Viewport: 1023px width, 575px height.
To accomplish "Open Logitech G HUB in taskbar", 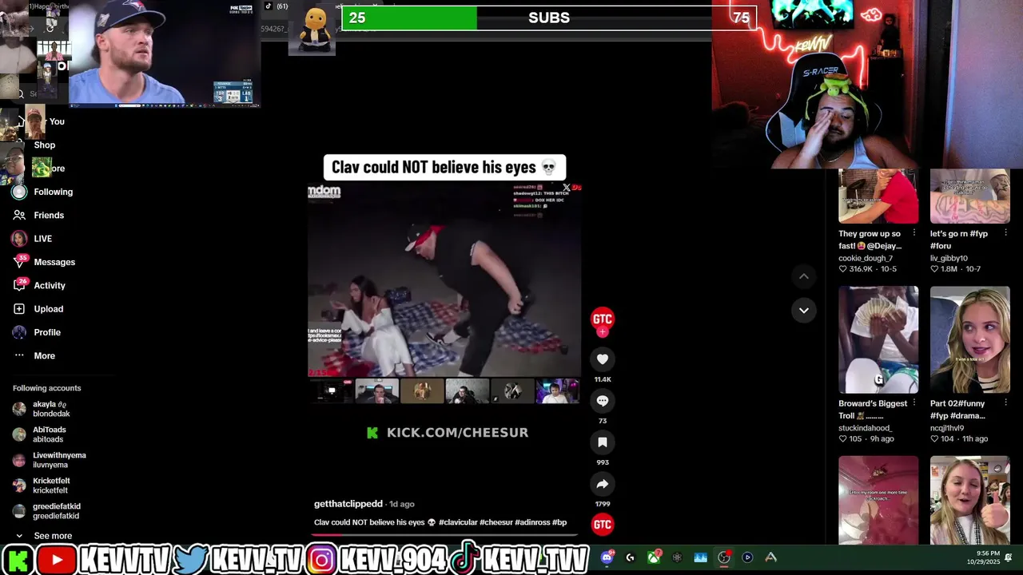I will pyautogui.click(x=631, y=557).
